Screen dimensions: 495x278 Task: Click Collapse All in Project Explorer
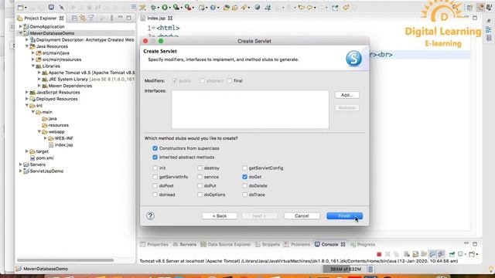point(74,19)
